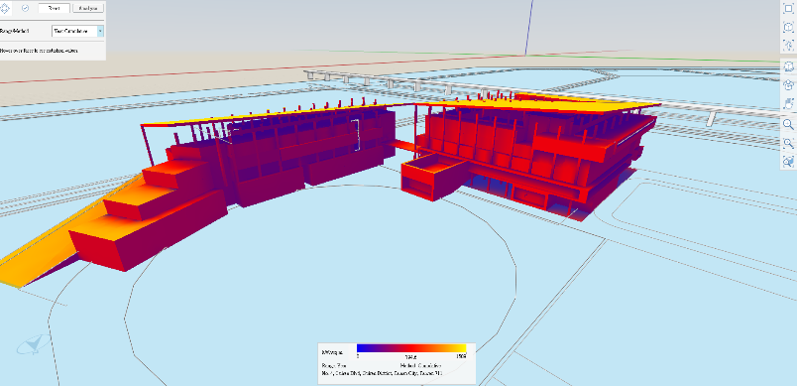Viewport: 797px width, 386px height.
Task: Click the walk-through person icon
Action: point(788,46)
